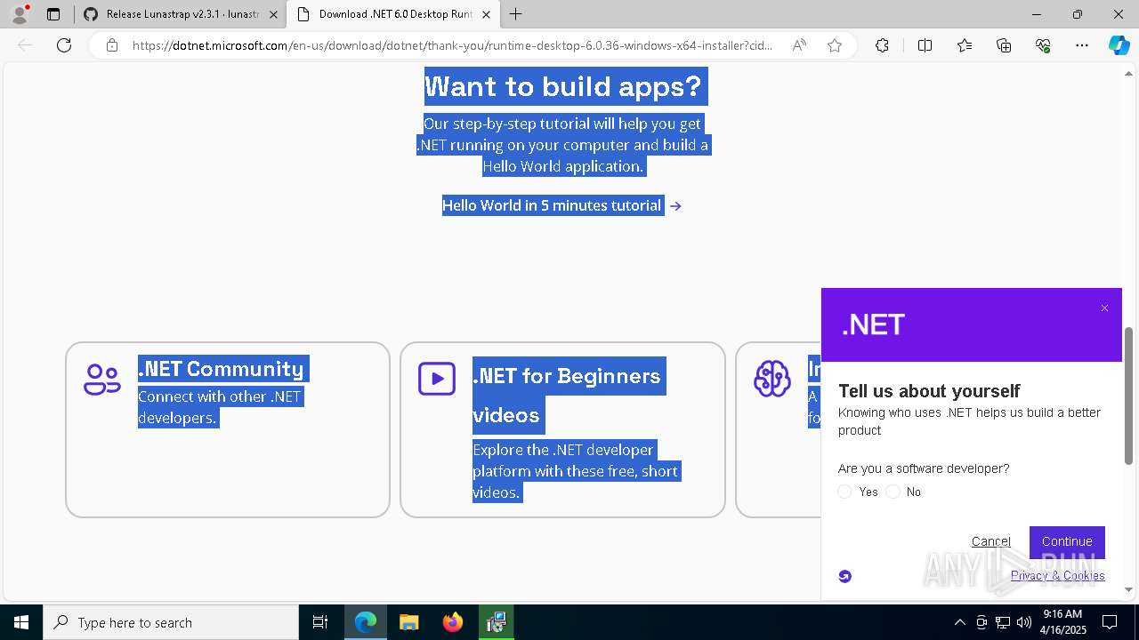1139x640 pixels.
Task: Click the Want to build apps? heading
Action: pos(563,86)
